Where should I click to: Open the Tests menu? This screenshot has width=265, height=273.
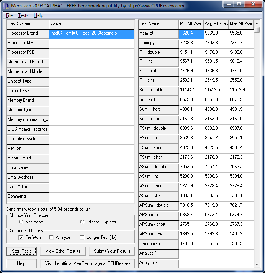23,15
